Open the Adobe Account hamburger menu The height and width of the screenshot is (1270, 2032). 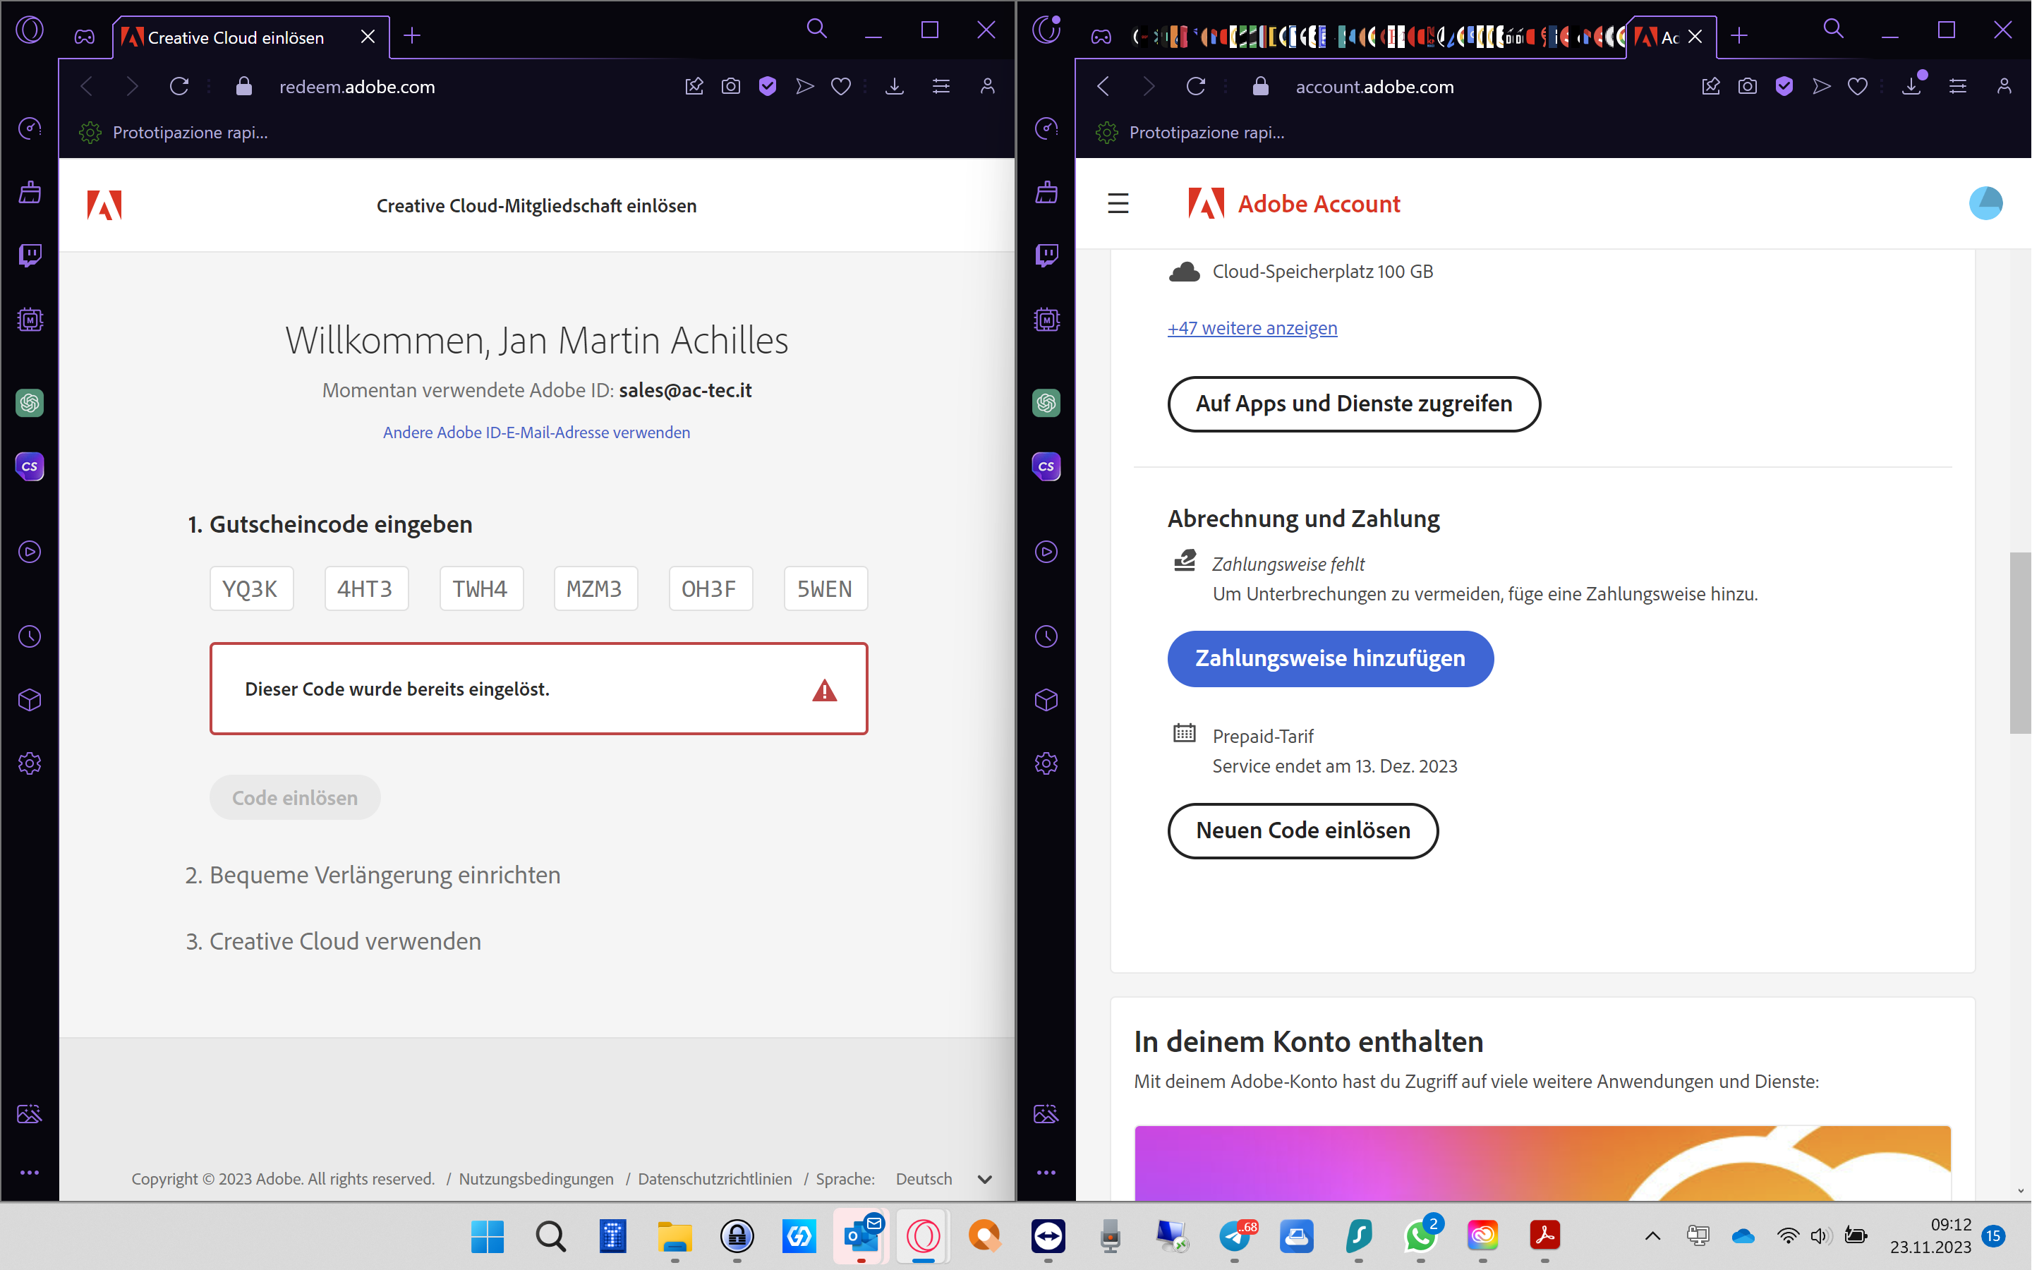click(x=1118, y=204)
